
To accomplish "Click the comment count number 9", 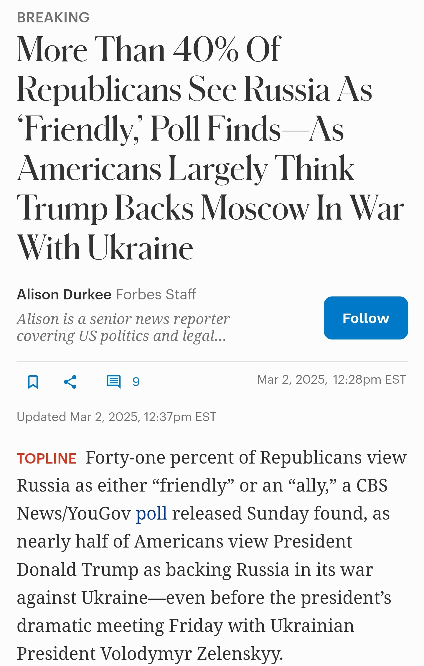I will [x=136, y=382].
